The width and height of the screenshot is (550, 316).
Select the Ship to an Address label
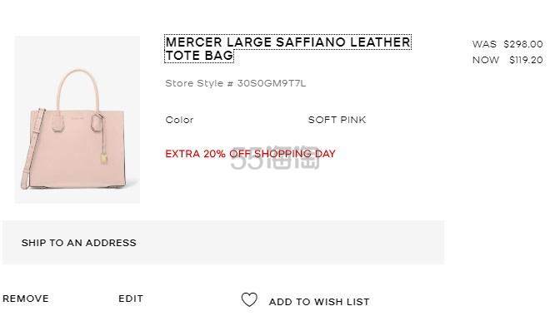(78, 243)
